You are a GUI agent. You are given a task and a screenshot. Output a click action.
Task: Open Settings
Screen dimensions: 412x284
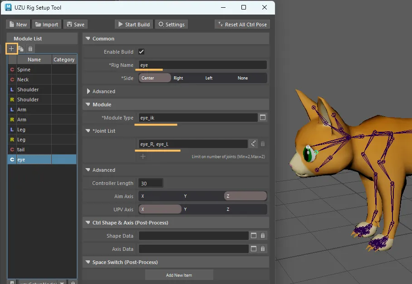(172, 24)
